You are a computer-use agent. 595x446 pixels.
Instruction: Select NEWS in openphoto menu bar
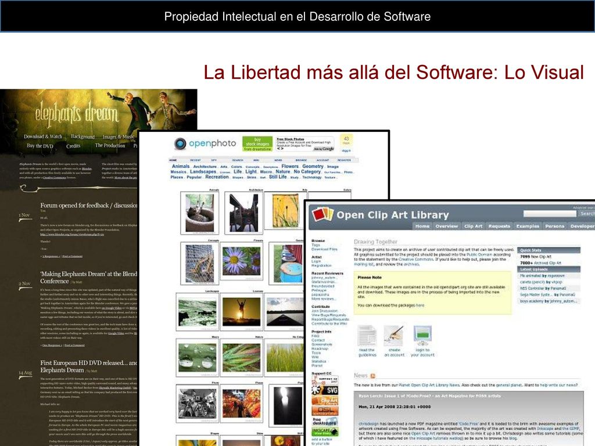tap(278, 160)
